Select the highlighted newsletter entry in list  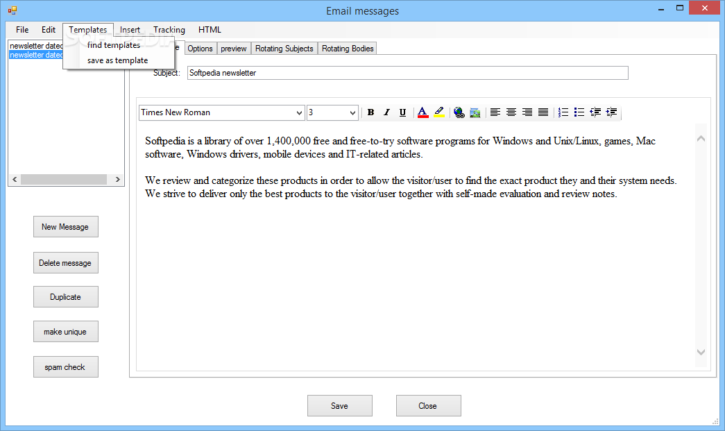(36, 55)
